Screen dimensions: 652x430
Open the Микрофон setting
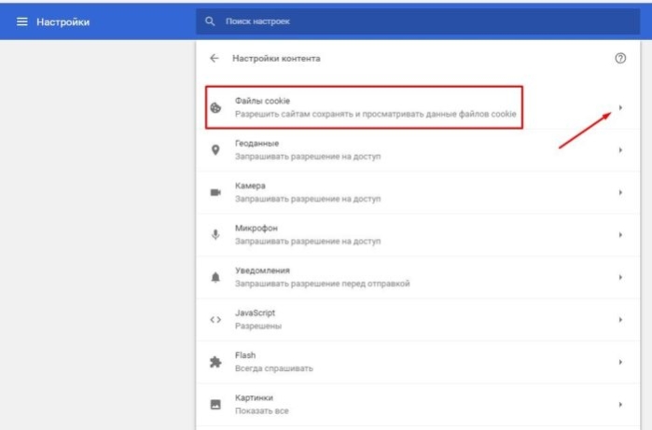click(418, 235)
